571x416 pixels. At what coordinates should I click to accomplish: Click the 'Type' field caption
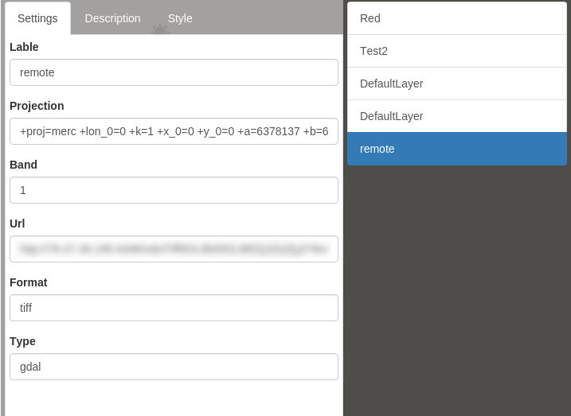[22, 341]
